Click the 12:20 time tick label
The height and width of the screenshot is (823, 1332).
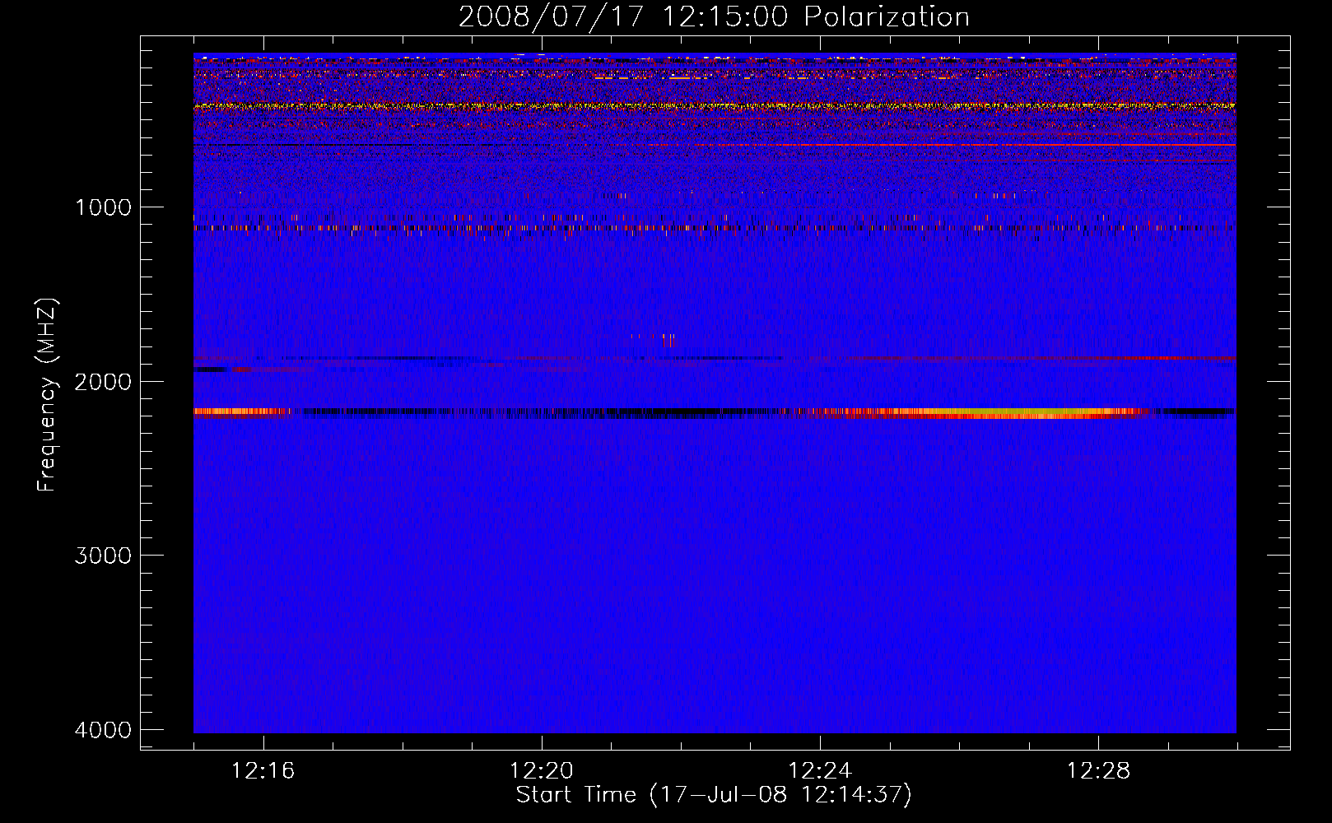tap(542, 771)
